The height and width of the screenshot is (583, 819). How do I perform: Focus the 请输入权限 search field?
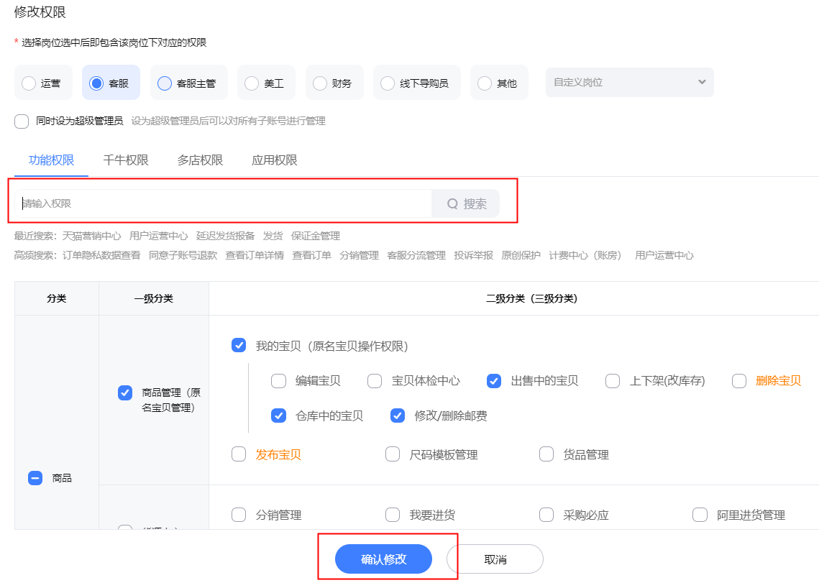point(223,203)
